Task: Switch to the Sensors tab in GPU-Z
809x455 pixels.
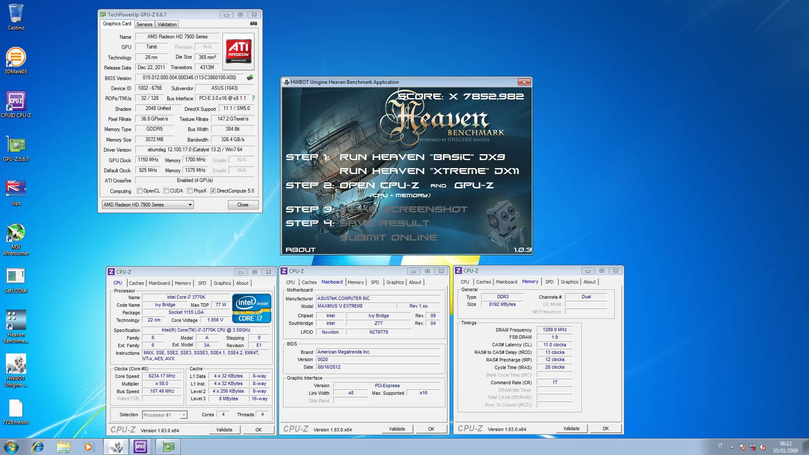Action: [x=144, y=24]
